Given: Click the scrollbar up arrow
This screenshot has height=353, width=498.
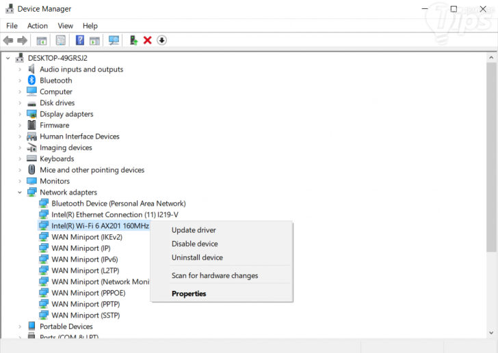Looking at the screenshot, I should tap(491, 57).
